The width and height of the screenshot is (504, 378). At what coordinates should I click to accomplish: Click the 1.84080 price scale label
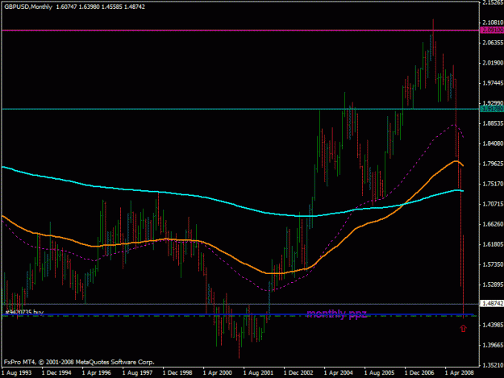(493, 143)
